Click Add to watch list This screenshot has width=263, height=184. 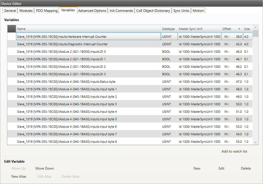(234, 151)
